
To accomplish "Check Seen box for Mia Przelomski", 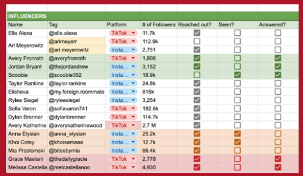I will point(237,151).
